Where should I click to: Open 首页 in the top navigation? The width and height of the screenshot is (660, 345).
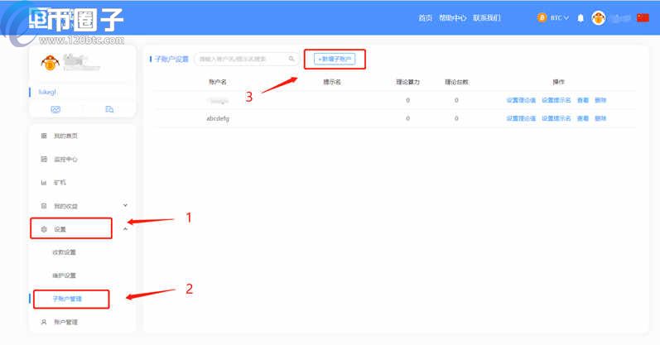click(x=425, y=17)
